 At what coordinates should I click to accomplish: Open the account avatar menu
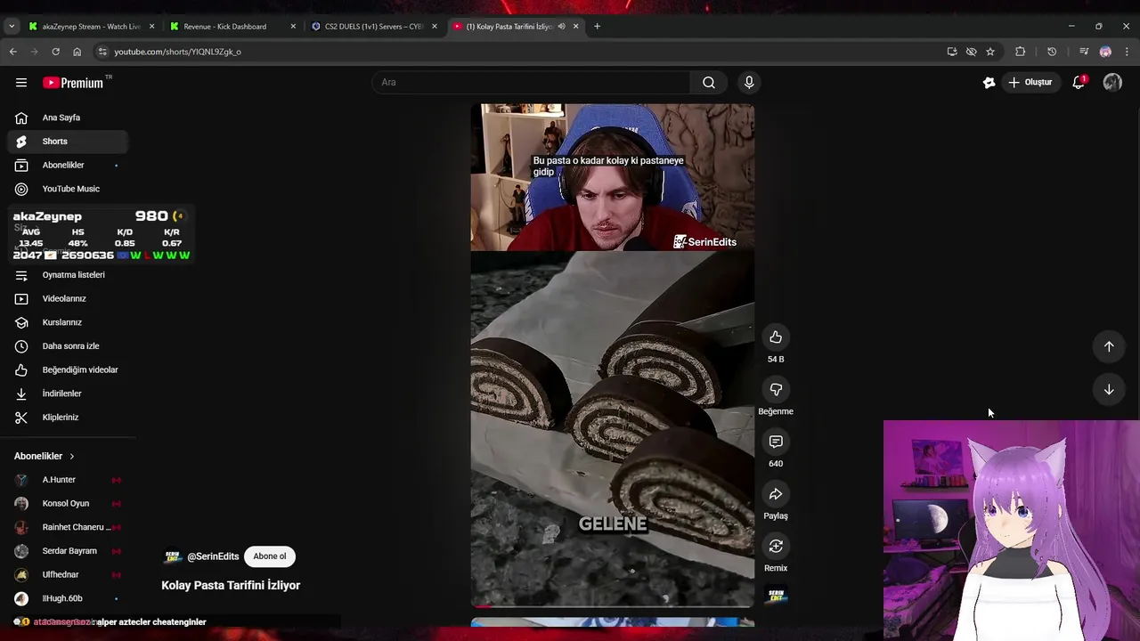coord(1112,83)
